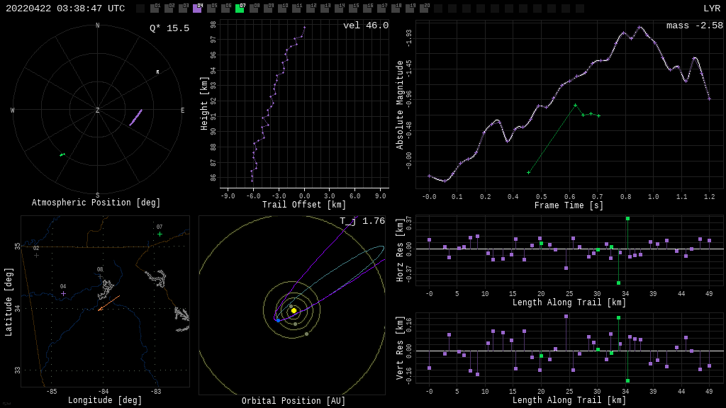Screen dimensions: 726x408
Task: Click the LYR shower label
Action: (x=711, y=8)
